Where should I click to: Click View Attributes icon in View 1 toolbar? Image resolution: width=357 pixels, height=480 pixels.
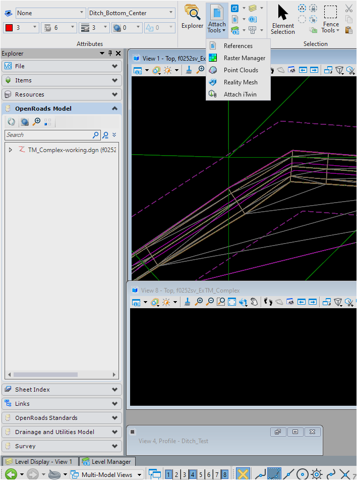[138, 70]
